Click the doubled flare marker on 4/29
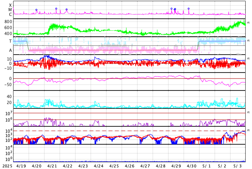The image size is (252, 169). tap(175, 9)
